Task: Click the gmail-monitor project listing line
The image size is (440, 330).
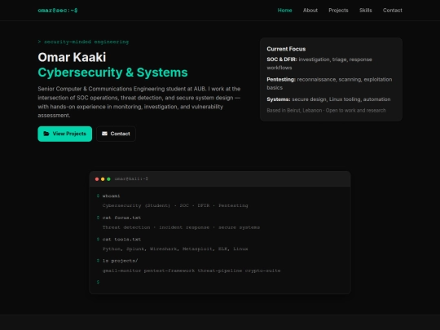Action: [x=191, y=271]
